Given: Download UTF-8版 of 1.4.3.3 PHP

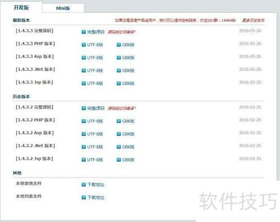Looking at the screenshot, I should point(95,45).
